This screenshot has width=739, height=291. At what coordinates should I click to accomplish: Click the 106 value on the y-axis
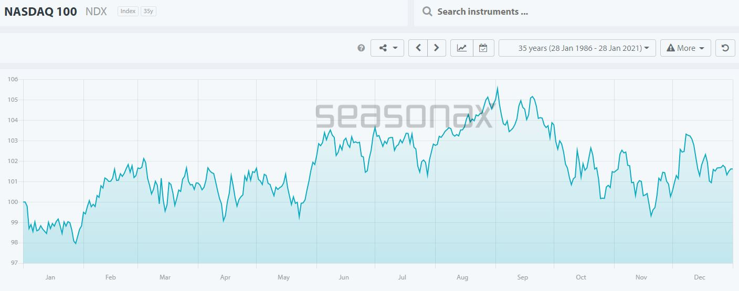click(13, 79)
